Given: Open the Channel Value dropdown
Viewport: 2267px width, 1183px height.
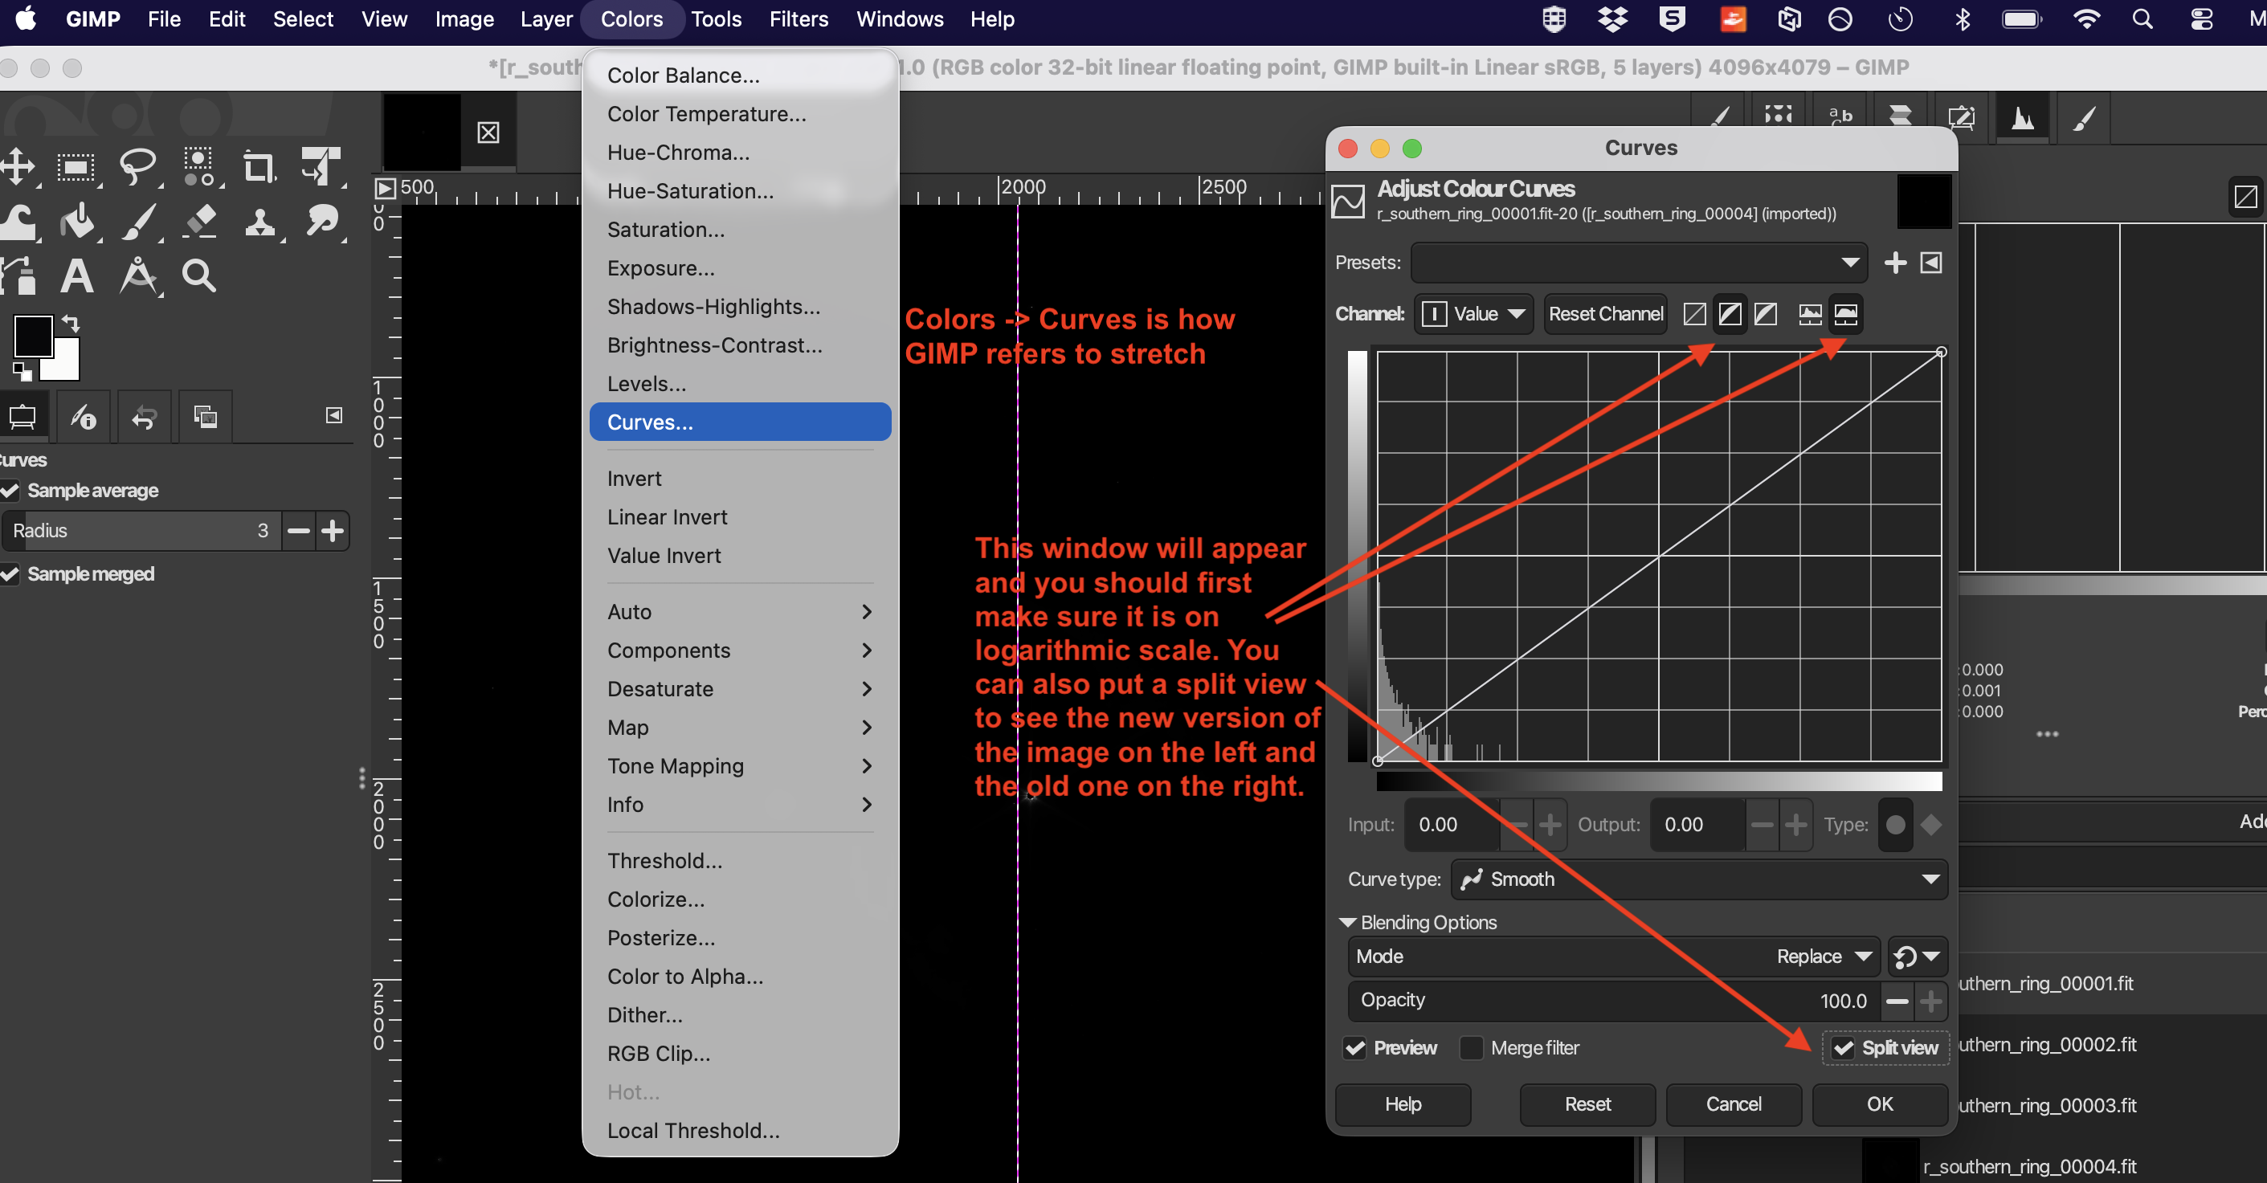Looking at the screenshot, I should tap(1474, 314).
